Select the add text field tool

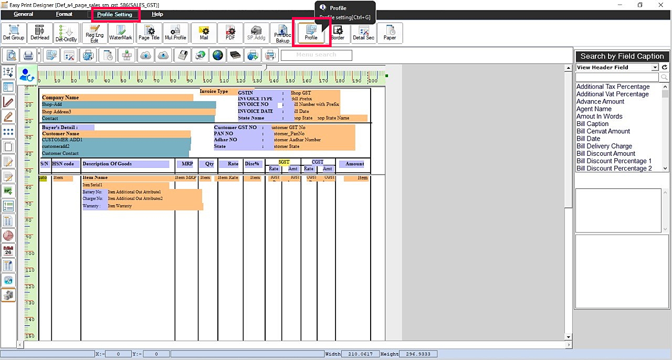tap(8, 72)
